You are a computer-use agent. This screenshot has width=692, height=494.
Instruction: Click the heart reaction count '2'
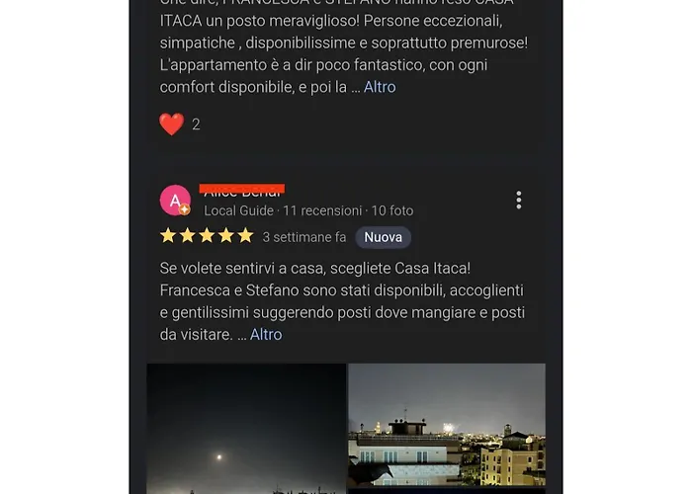pos(196,124)
